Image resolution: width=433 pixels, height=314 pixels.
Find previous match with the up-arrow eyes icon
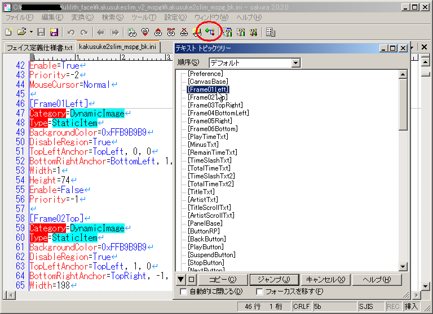pyautogui.click(x=158, y=32)
